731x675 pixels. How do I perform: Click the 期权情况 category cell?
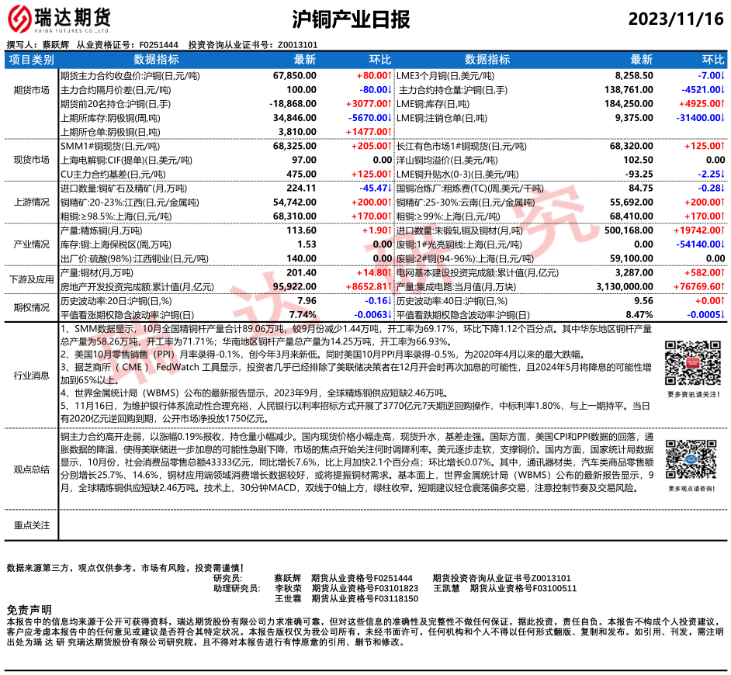coord(31,307)
